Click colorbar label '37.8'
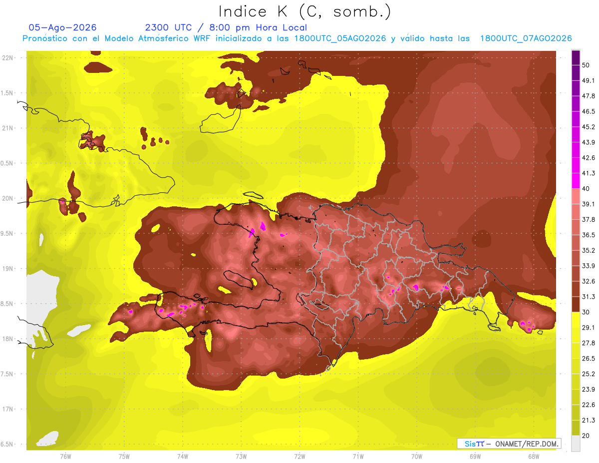This screenshot has height=463, width=599. (x=589, y=219)
